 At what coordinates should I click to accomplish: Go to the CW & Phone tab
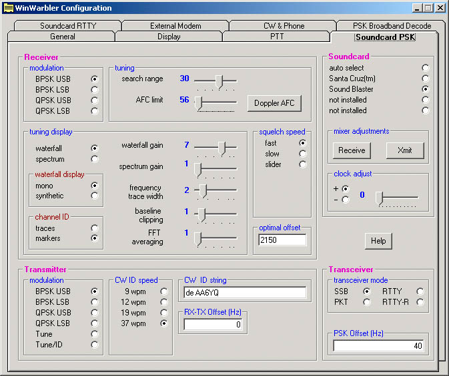(x=284, y=26)
